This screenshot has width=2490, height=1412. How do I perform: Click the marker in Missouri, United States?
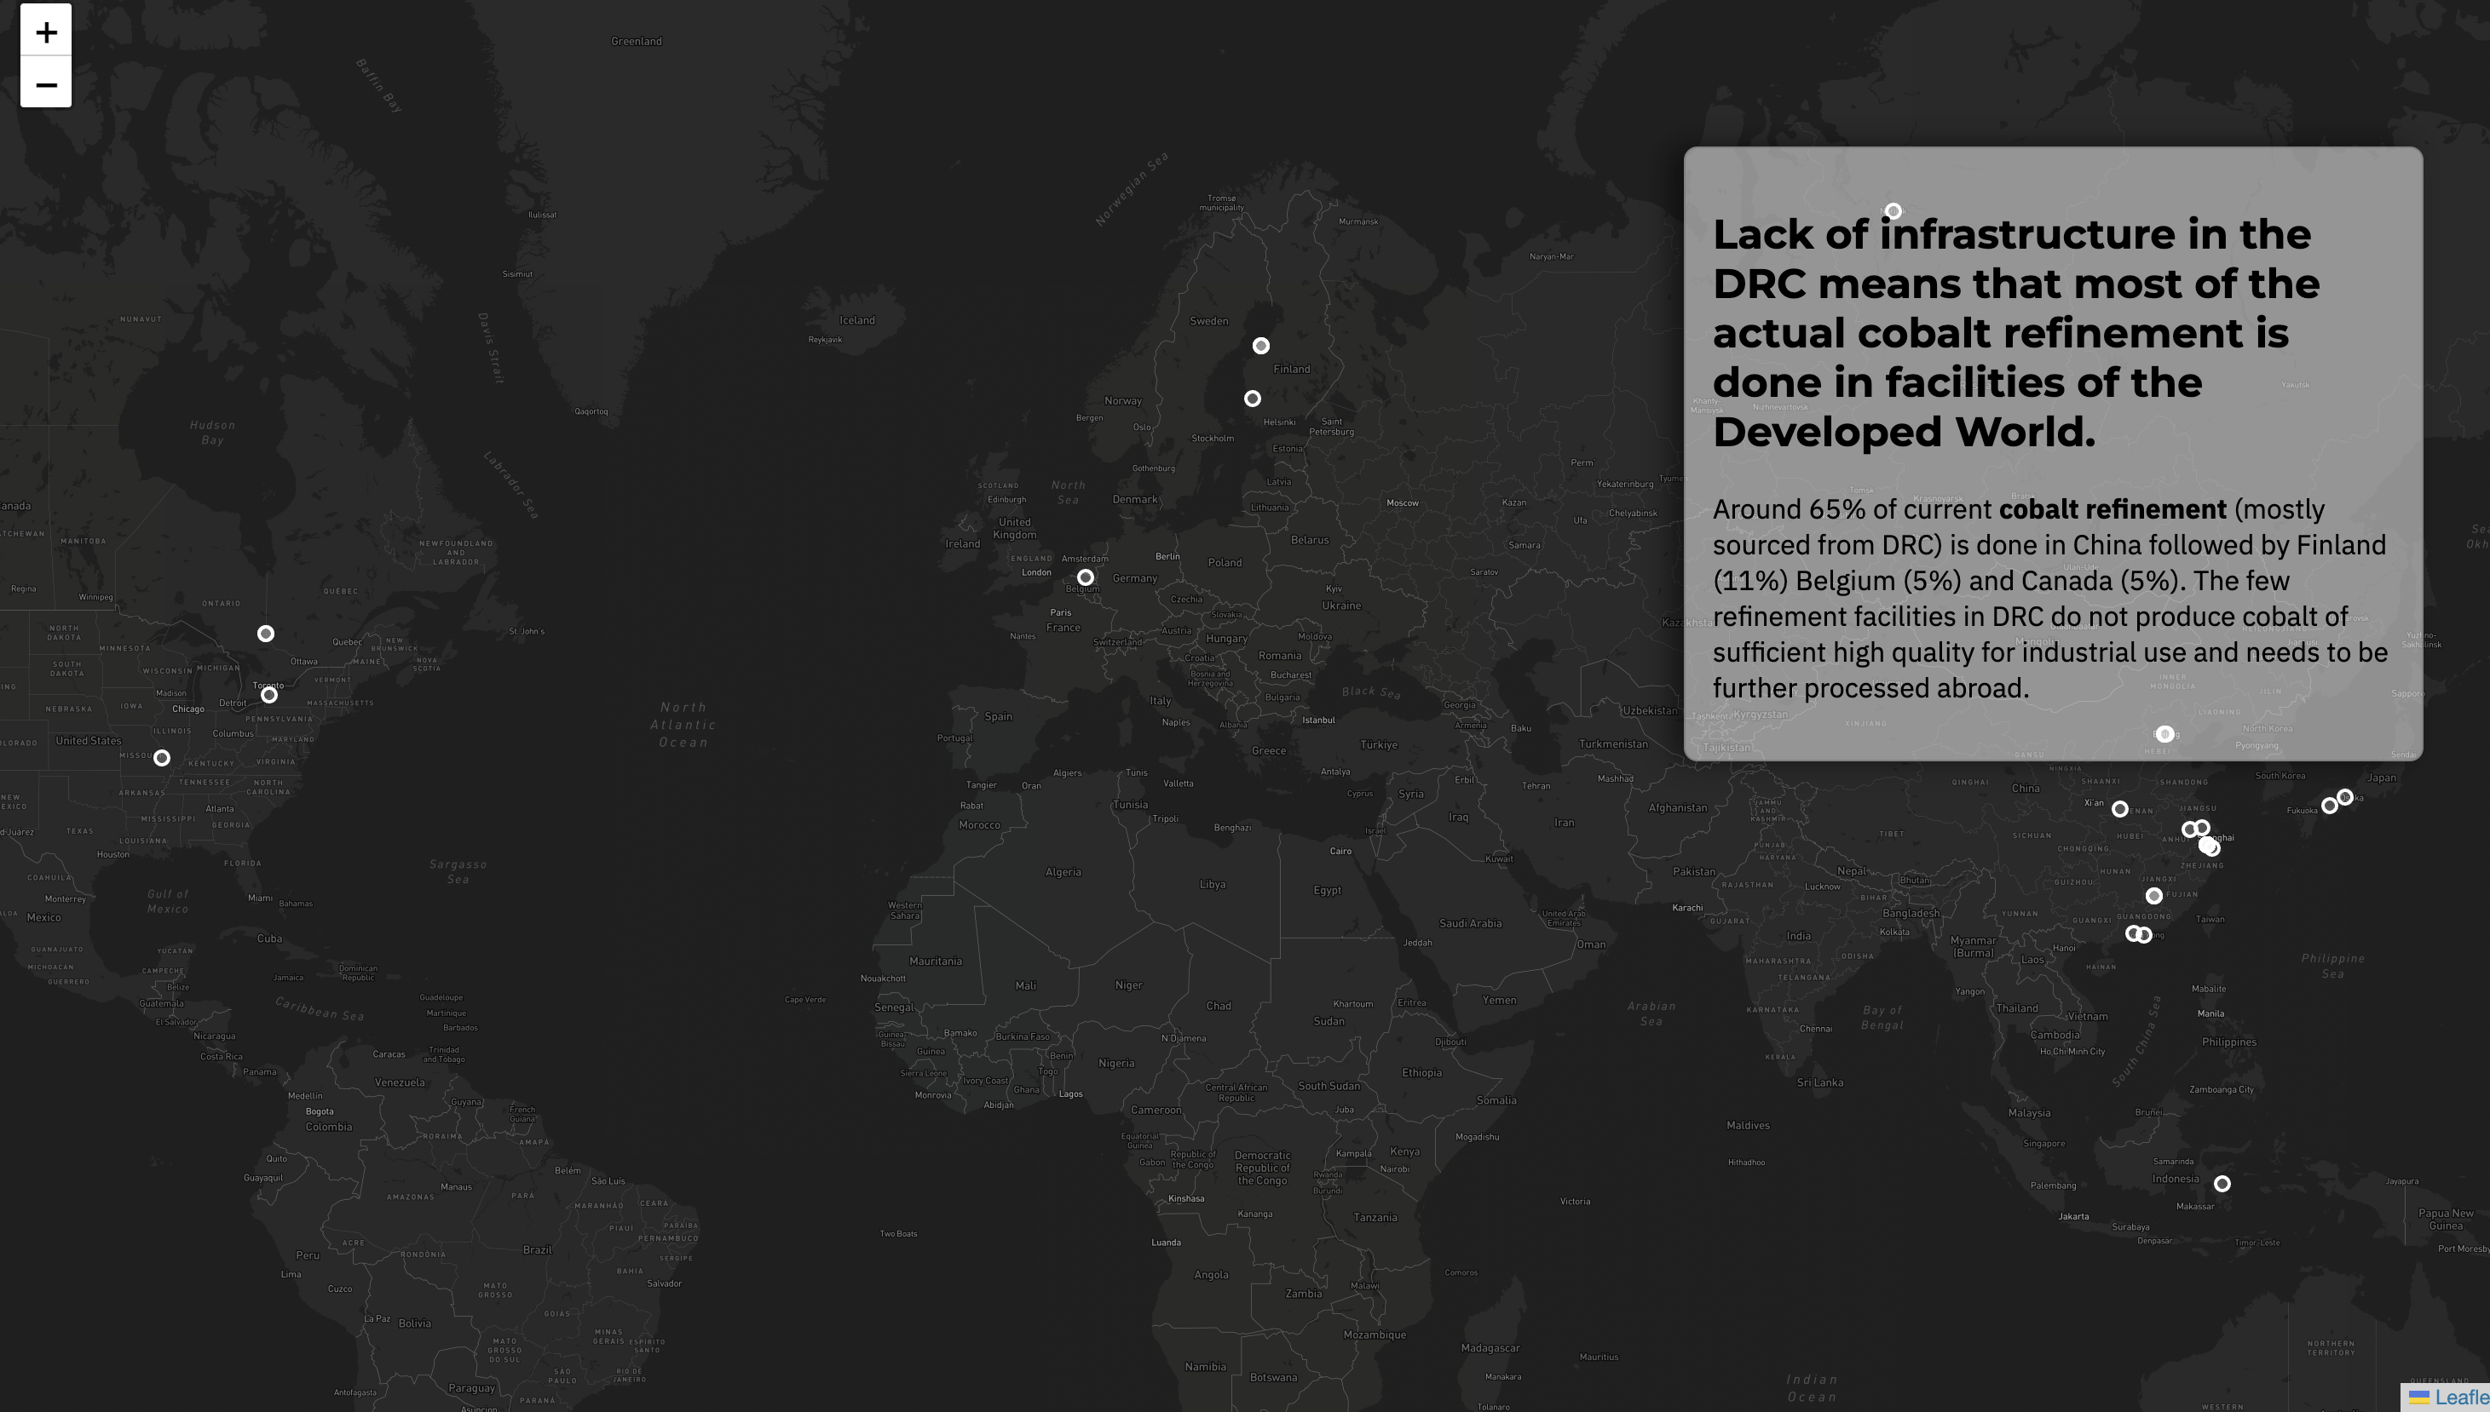162,758
